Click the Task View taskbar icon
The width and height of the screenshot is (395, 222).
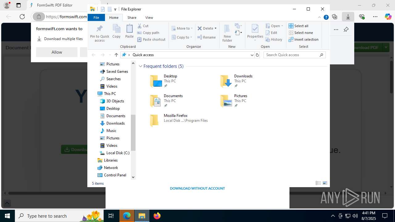(111, 216)
